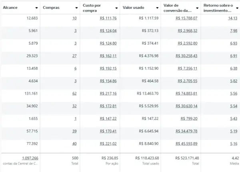Select reach cell 12.683
240x172 pixels.
click(x=32, y=18)
